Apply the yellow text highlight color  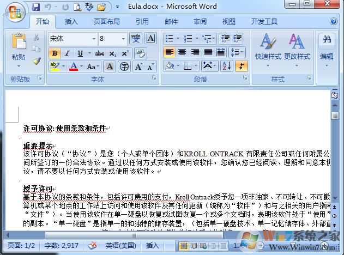click(x=55, y=66)
